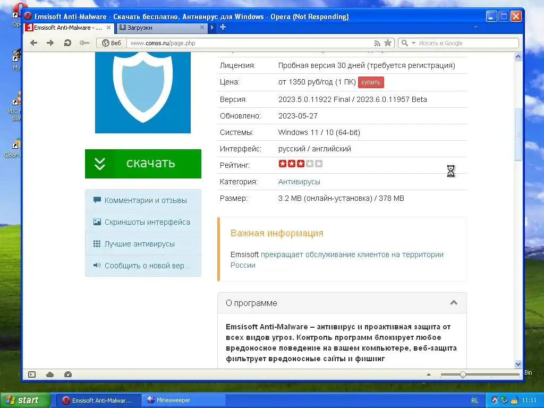Bookmark the page with the star icon
This screenshot has height=408, width=544.
(x=388, y=43)
